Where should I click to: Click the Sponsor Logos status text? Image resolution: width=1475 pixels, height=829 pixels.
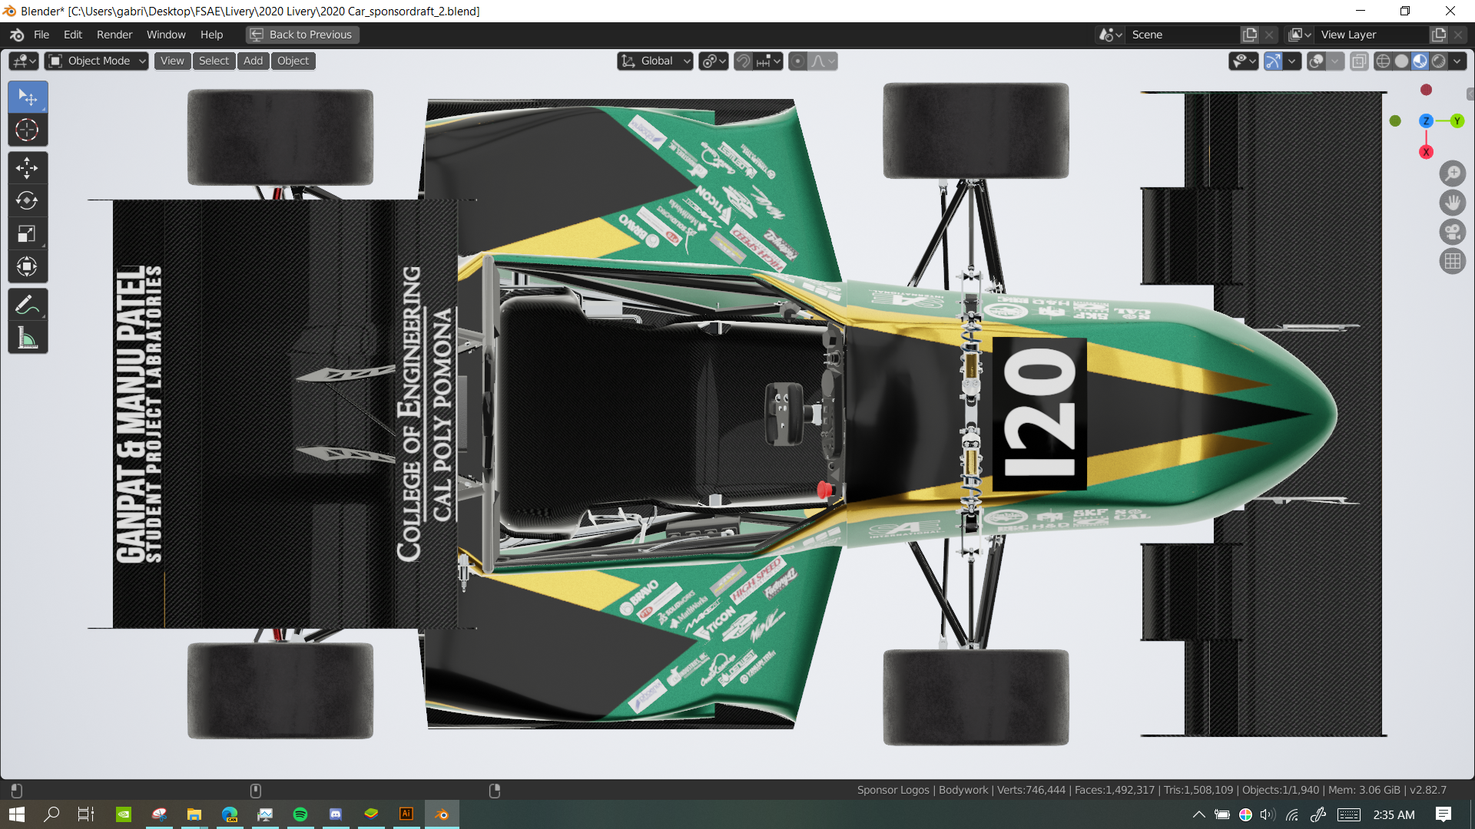pos(893,790)
